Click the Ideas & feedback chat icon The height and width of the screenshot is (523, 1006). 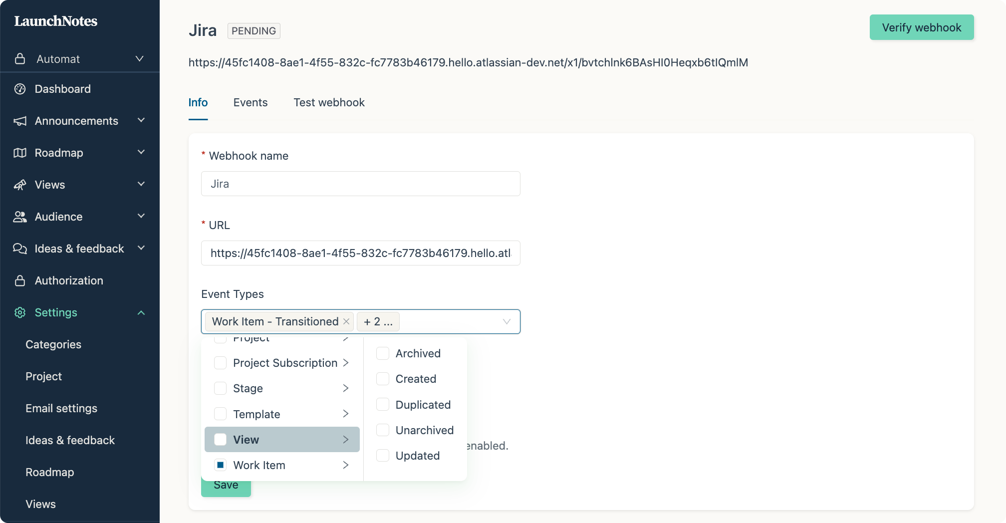[x=20, y=249]
